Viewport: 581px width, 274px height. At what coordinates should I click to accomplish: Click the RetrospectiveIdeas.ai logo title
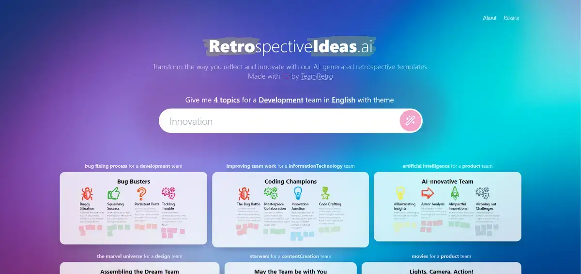coord(290,46)
